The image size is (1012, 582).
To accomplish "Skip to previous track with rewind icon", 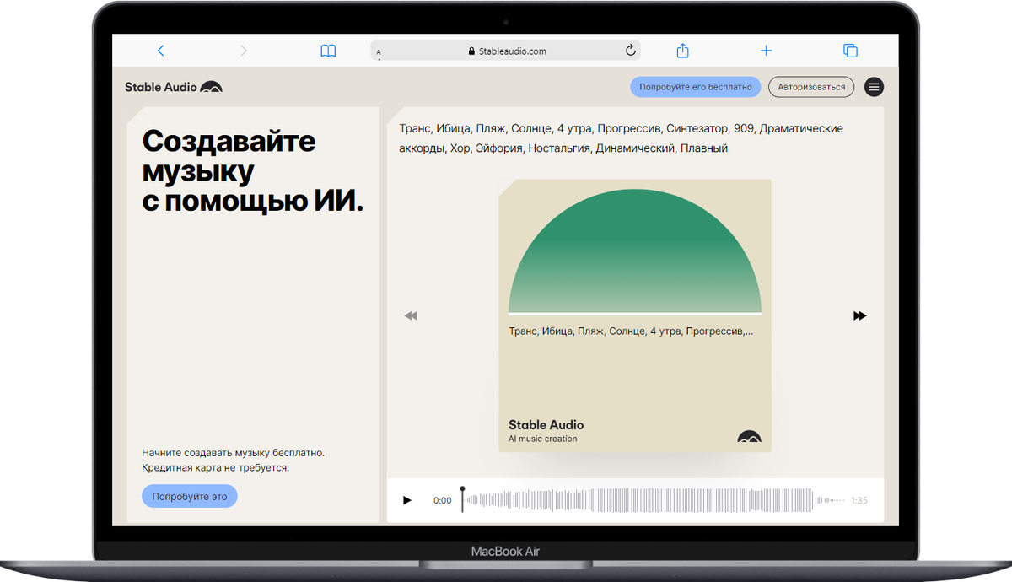I will pyautogui.click(x=411, y=315).
